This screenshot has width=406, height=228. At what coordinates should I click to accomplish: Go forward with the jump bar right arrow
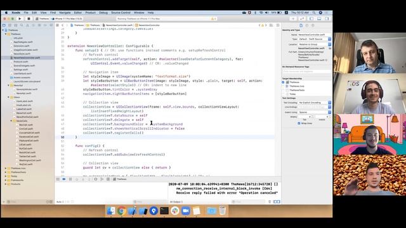(67, 25)
